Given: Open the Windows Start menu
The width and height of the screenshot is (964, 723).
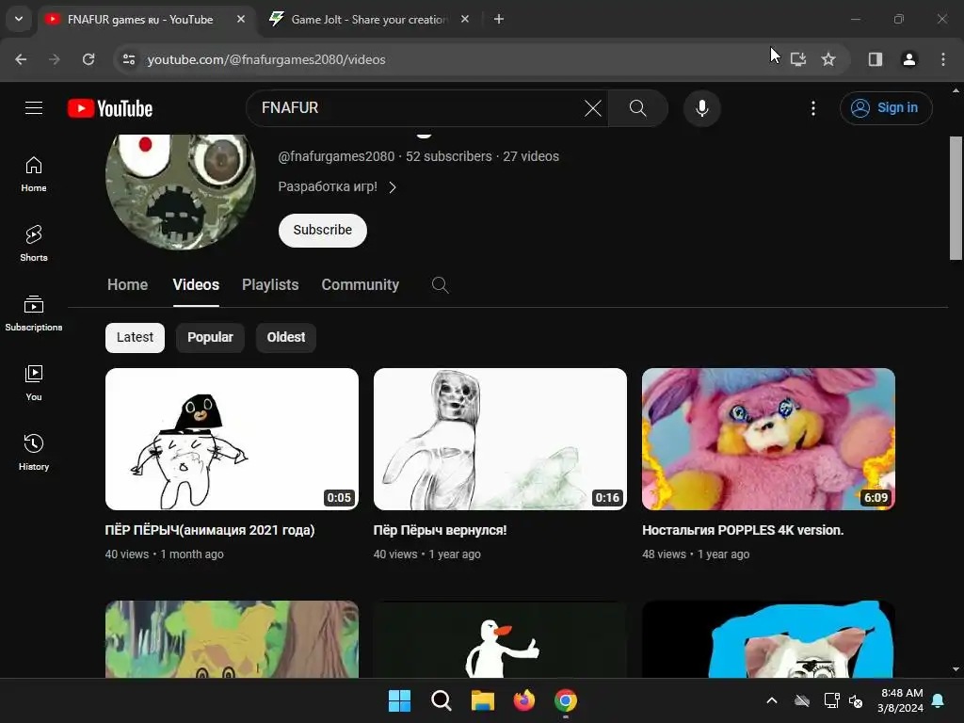Looking at the screenshot, I should (399, 700).
